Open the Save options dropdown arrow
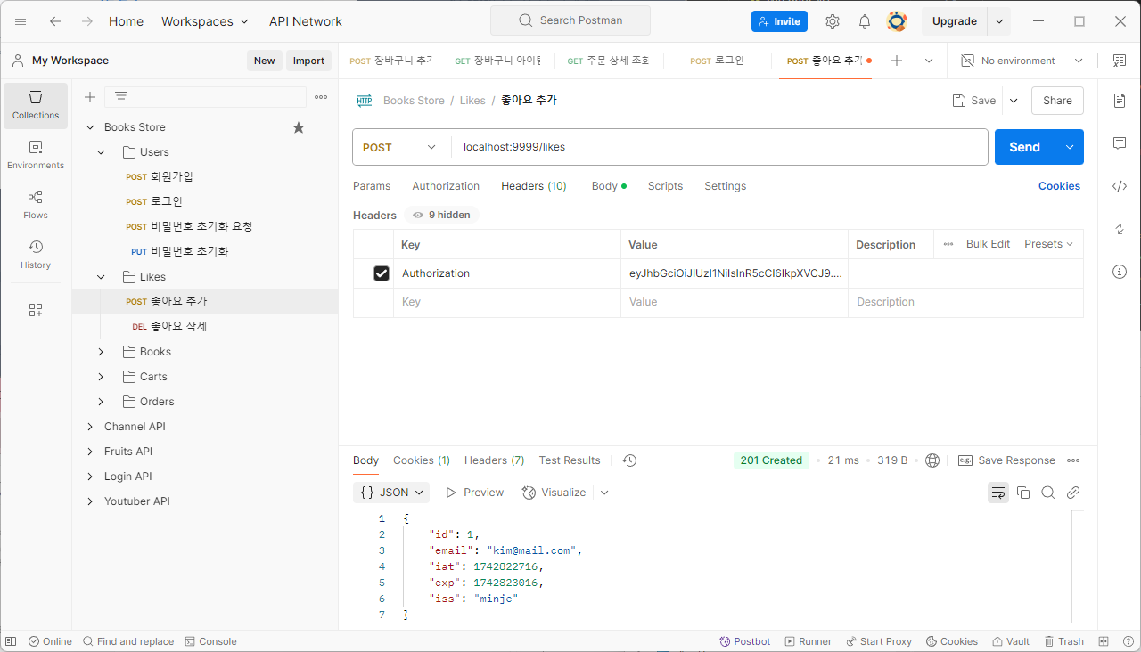The height and width of the screenshot is (652, 1141). pyautogui.click(x=1014, y=101)
